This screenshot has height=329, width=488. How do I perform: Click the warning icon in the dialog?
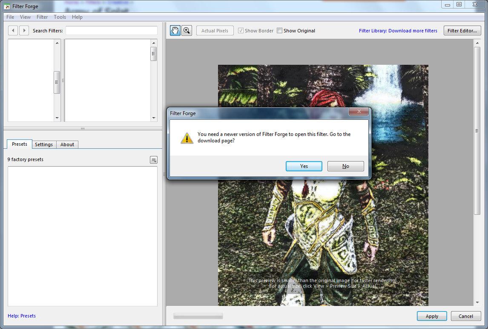187,138
